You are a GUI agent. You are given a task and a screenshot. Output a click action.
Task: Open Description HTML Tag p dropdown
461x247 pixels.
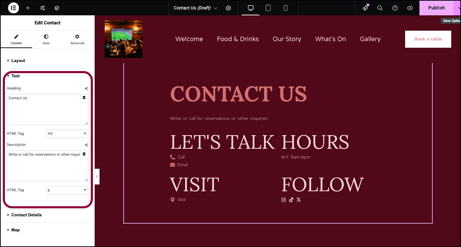[67, 190]
